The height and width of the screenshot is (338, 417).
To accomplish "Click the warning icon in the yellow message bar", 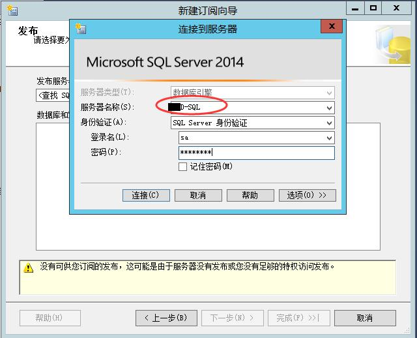I will [x=28, y=268].
